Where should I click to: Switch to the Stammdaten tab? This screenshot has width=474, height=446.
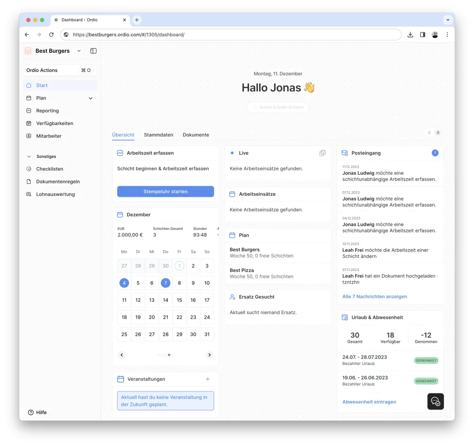(x=158, y=135)
